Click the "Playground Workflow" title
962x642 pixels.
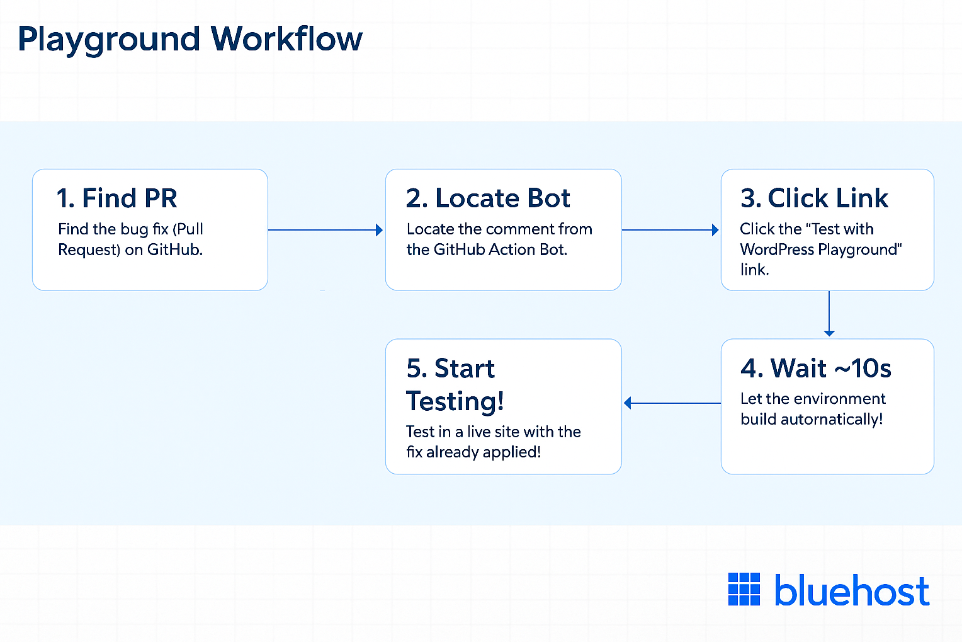point(190,40)
